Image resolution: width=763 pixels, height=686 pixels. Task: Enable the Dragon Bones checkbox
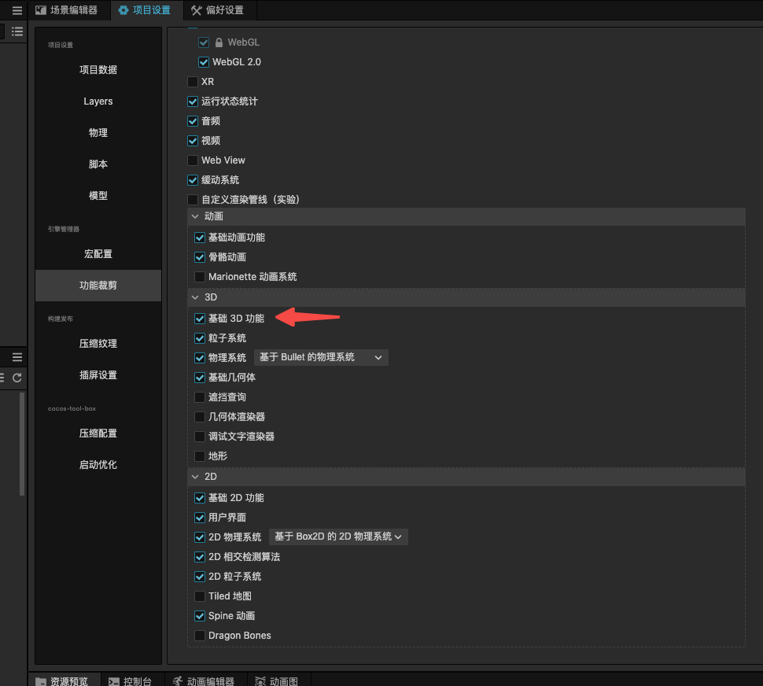click(x=200, y=636)
